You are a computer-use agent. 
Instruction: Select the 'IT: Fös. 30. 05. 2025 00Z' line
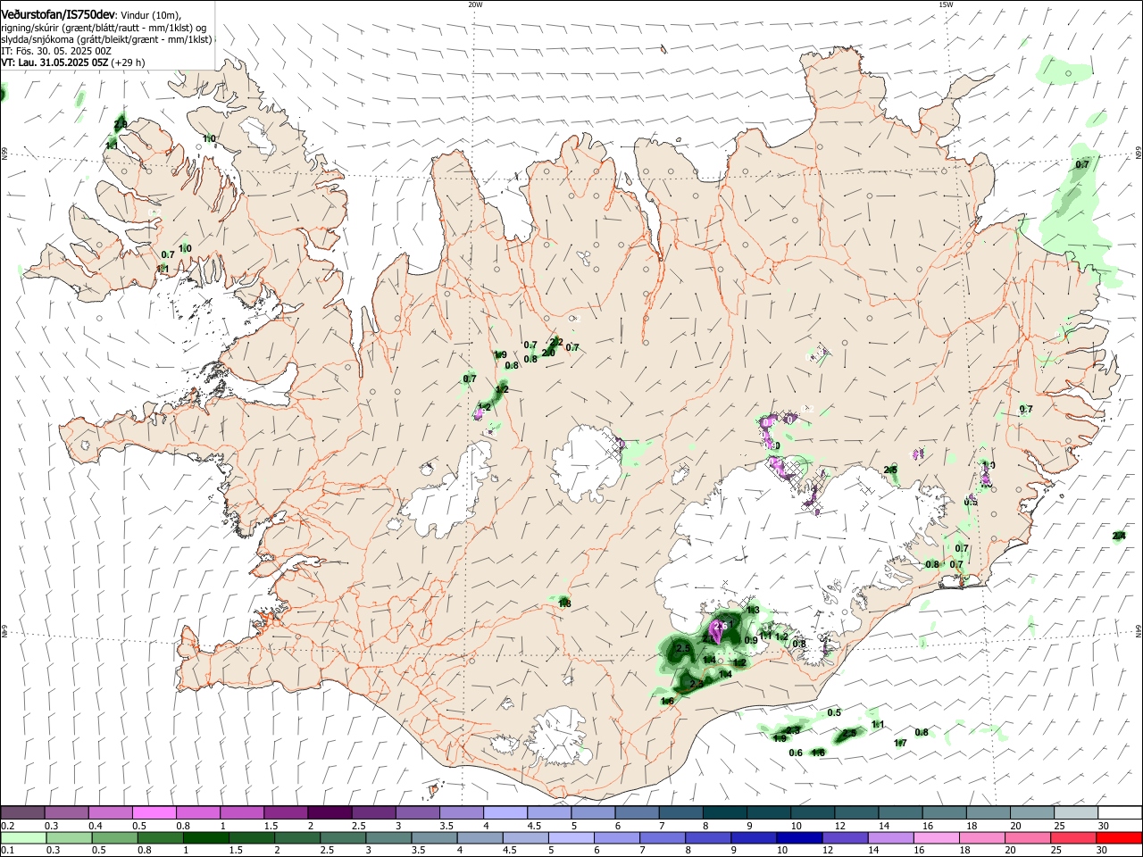coord(55,52)
